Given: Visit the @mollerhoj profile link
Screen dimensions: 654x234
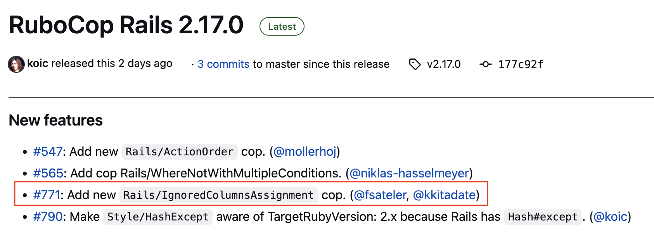Looking at the screenshot, I should (305, 151).
